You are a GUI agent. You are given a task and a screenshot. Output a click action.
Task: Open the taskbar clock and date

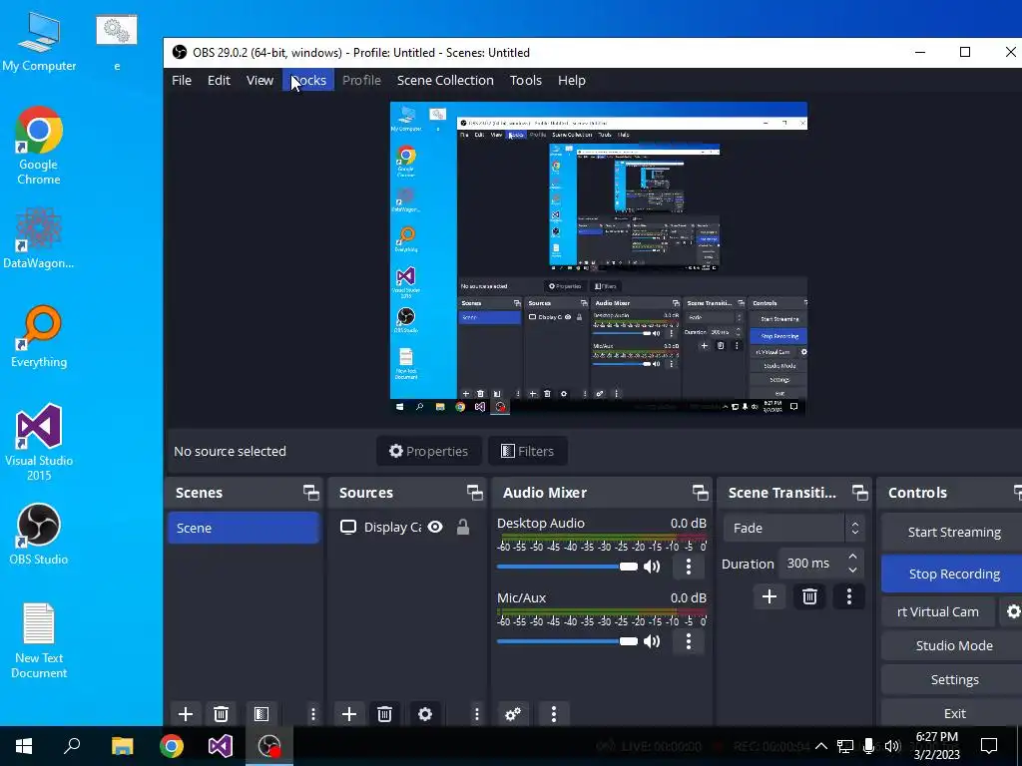click(936, 746)
